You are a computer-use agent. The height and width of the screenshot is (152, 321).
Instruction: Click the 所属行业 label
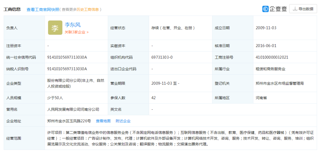point(222,69)
